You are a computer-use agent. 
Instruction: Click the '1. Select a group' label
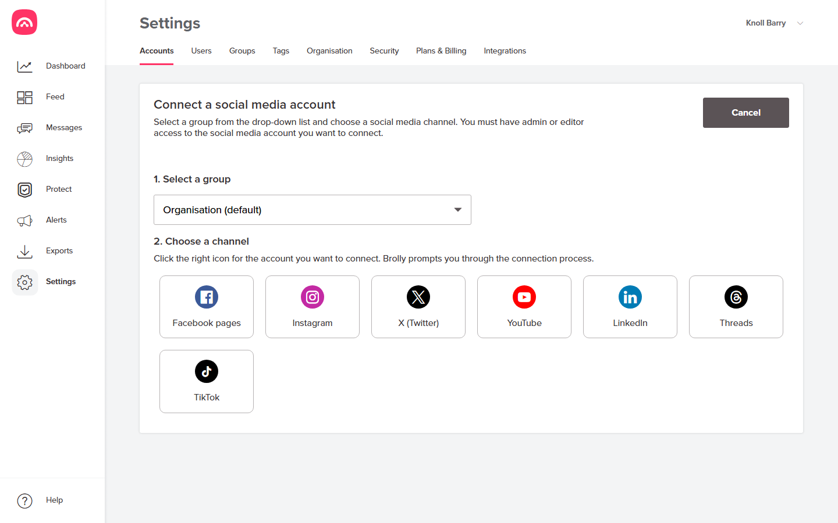tap(192, 179)
